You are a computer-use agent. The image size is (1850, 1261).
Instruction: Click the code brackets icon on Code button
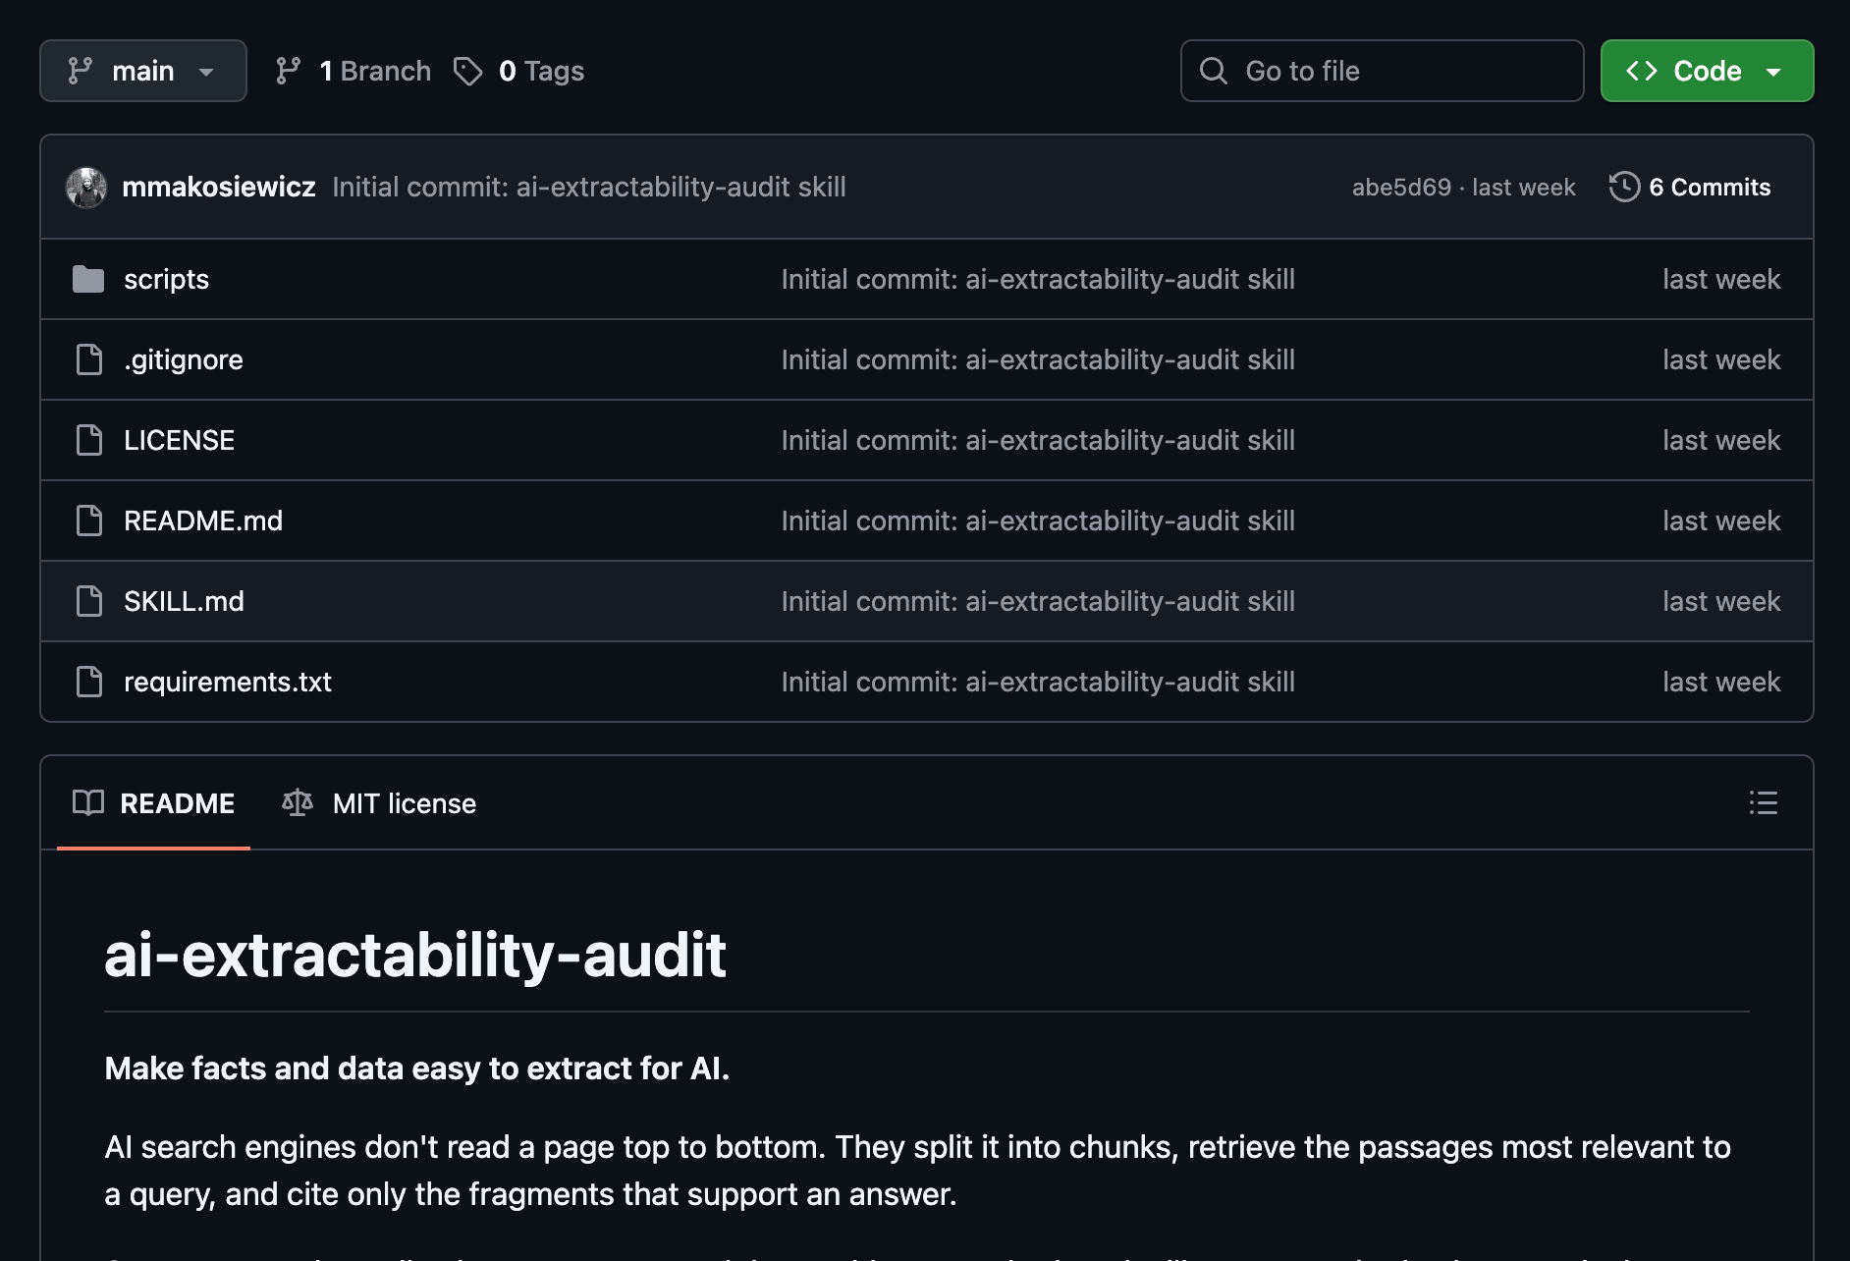click(x=1642, y=71)
